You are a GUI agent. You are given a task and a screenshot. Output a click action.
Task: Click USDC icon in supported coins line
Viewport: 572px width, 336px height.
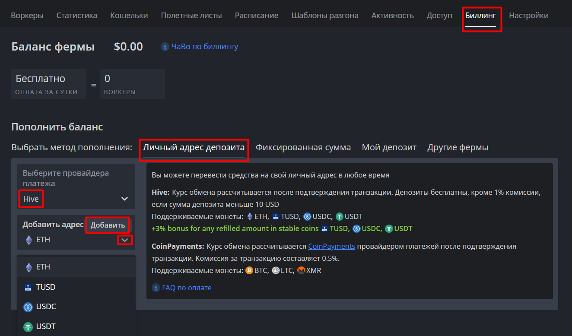tap(307, 216)
